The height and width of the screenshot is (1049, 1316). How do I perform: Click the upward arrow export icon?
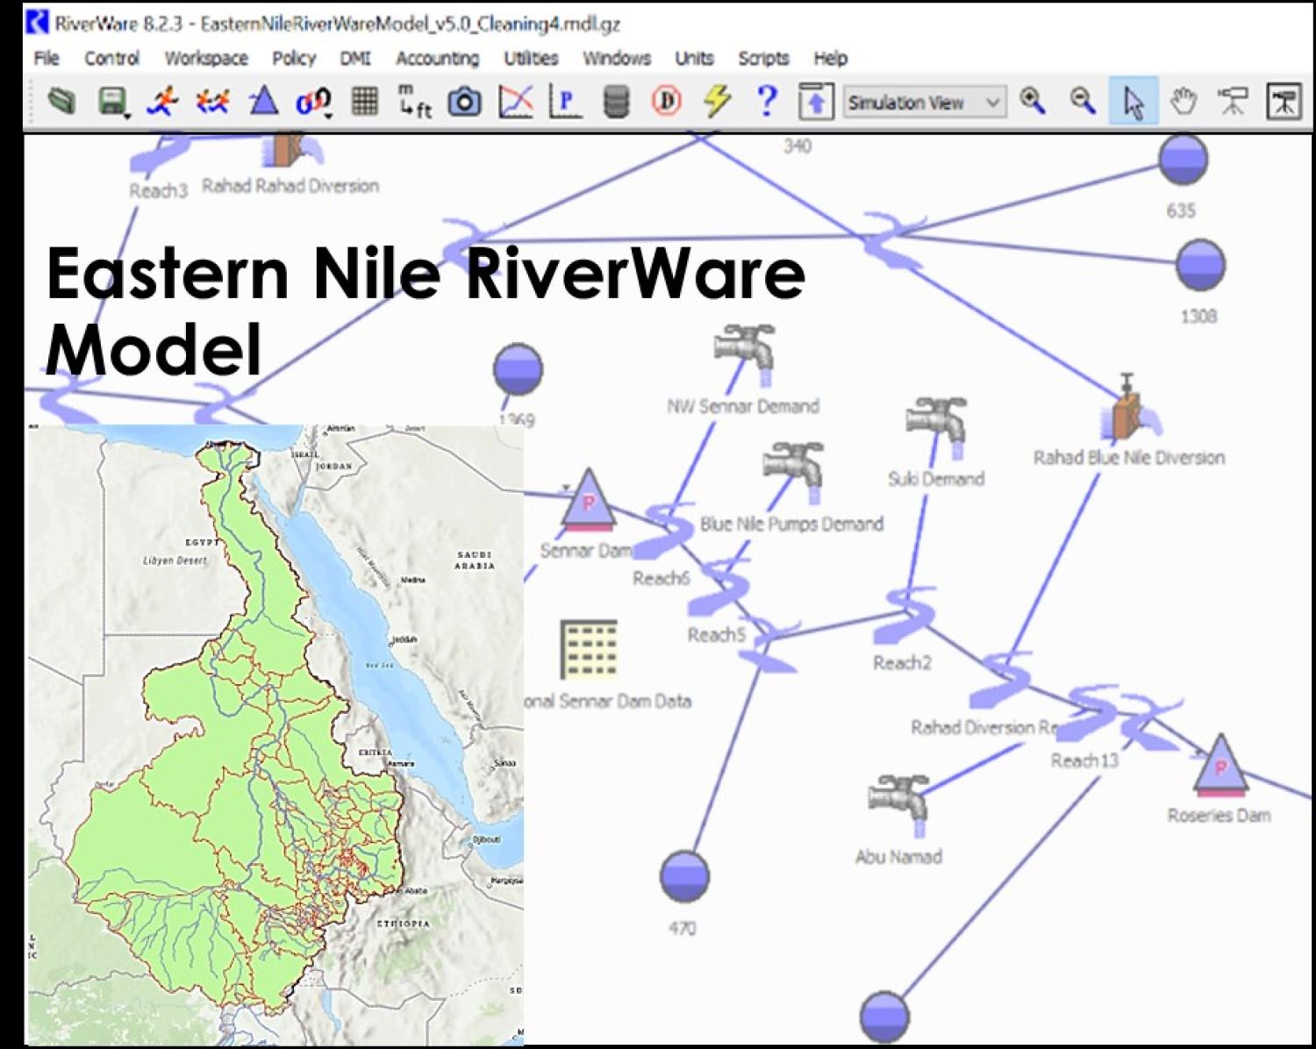tap(816, 102)
